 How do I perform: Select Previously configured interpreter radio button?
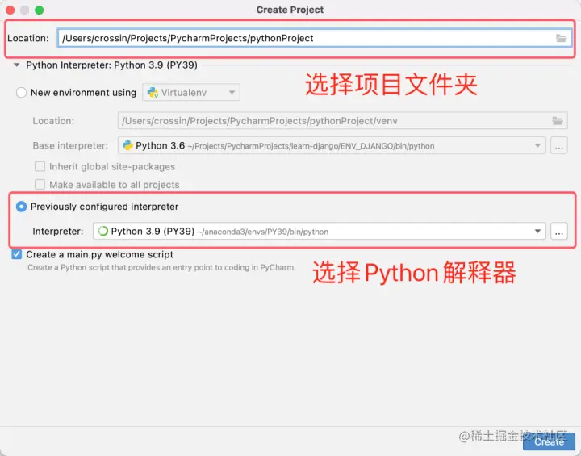21,207
